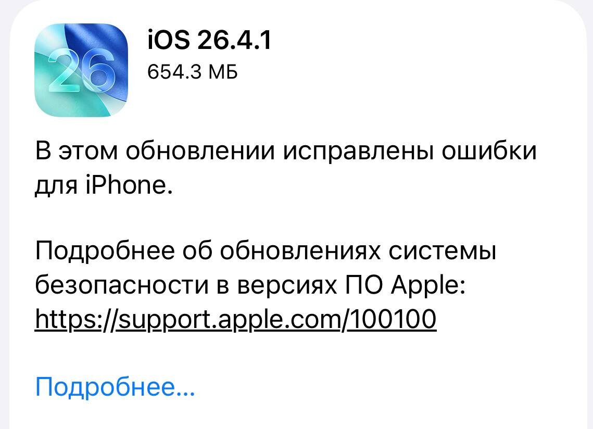Tap the word 'безопасности' in the second paragraph
Viewport: 593px width, 429px height.
[122, 285]
